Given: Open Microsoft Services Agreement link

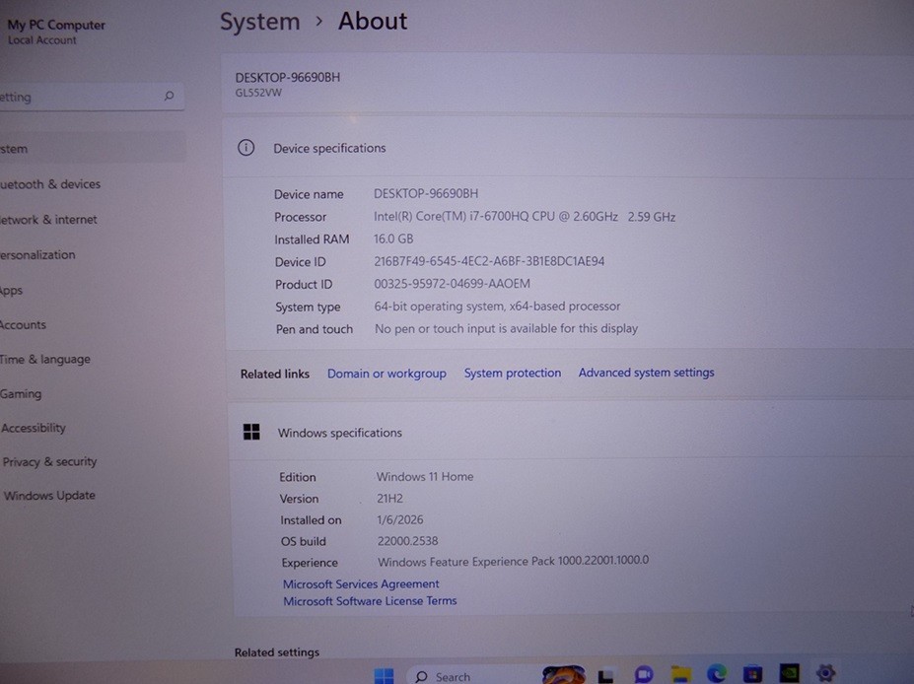Looking at the screenshot, I should (361, 583).
